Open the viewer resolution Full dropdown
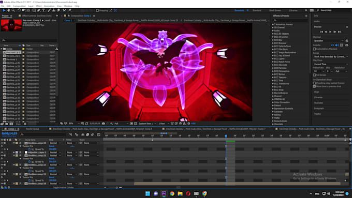This screenshot has width=352, height=198. (122, 124)
